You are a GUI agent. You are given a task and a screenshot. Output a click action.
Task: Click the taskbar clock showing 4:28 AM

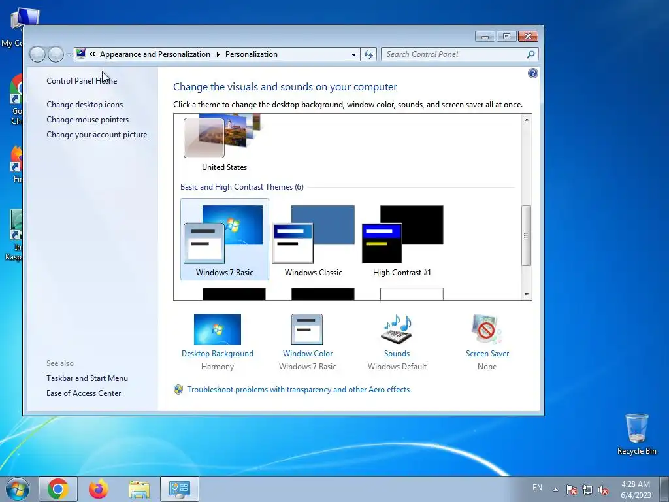[636, 490]
